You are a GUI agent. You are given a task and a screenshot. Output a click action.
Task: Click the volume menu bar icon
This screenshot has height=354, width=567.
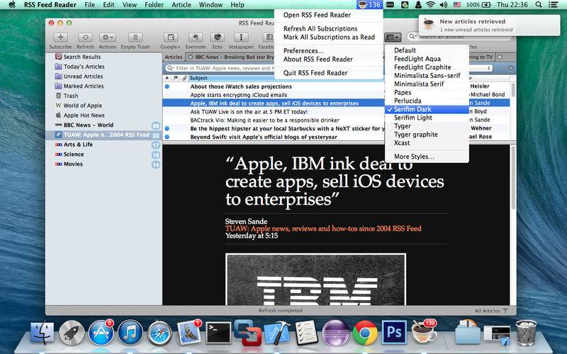(x=444, y=5)
